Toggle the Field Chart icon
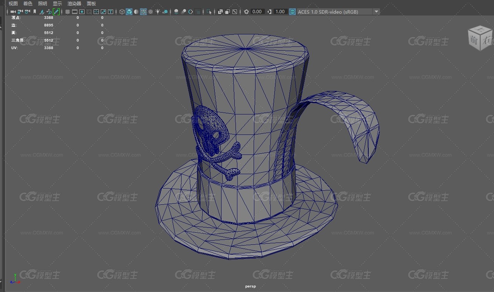This screenshot has height=292, width=494. (x=97, y=12)
